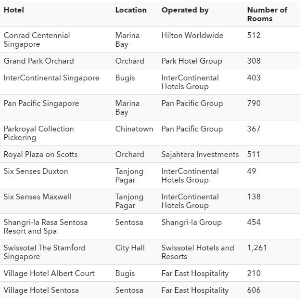Select the 1,261 rooms value
This screenshot has height=302, width=306.
[257, 248]
